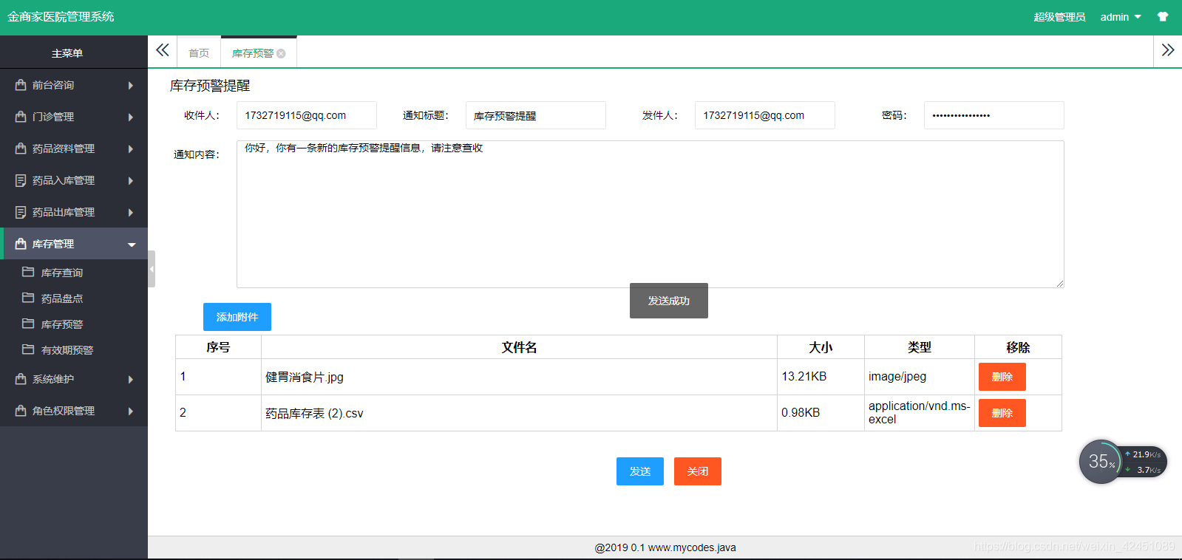The image size is (1182, 560).
Task: Delete attachment 健胃消食片.jpg
Action: [x=1002, y=377]
